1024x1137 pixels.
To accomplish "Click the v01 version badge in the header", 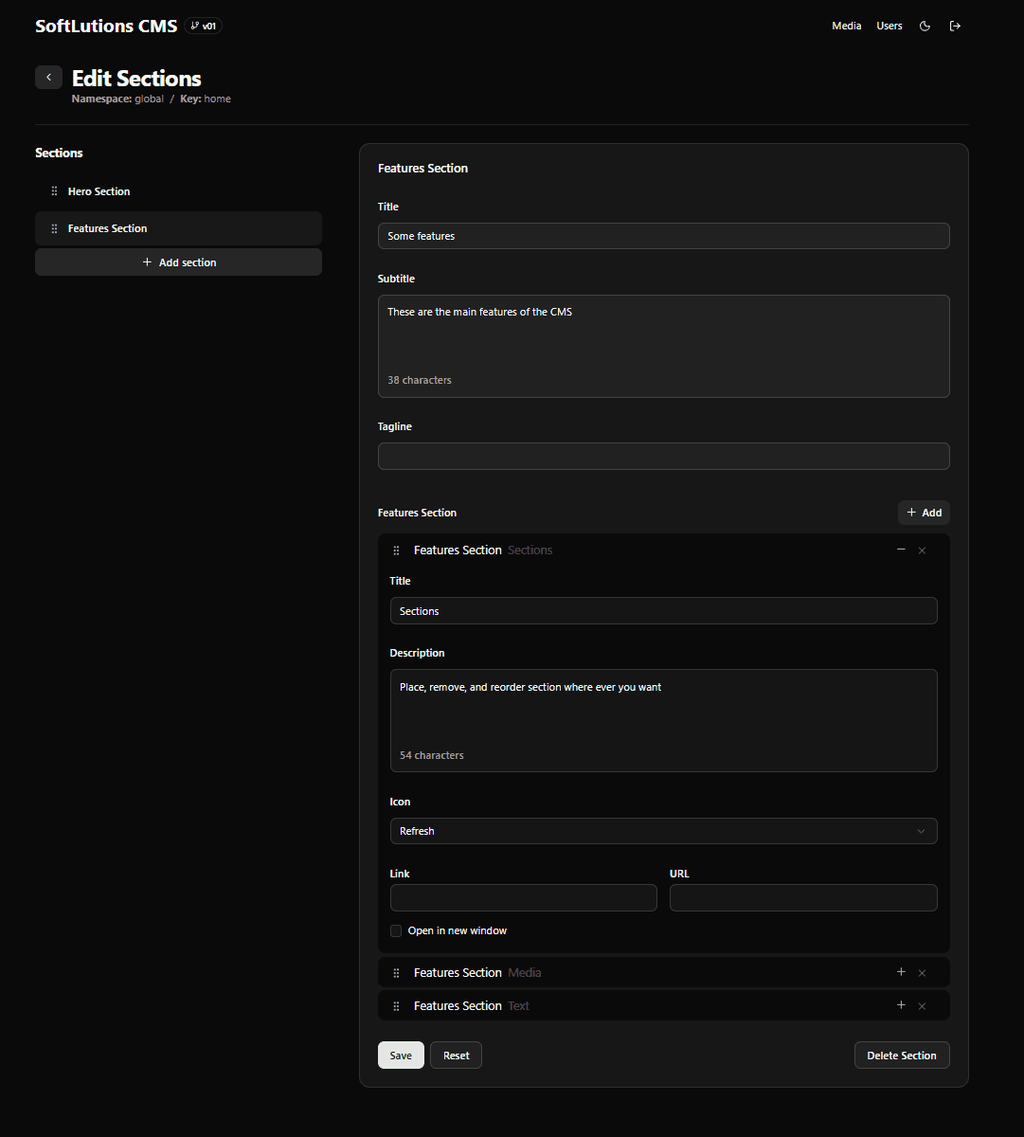I will 204,26.
